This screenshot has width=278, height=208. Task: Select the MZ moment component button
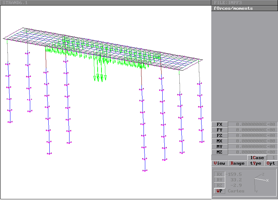219,152
